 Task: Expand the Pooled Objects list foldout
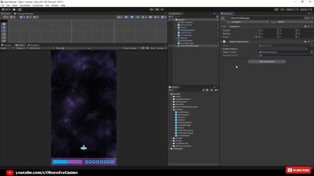tap(222, 49)
